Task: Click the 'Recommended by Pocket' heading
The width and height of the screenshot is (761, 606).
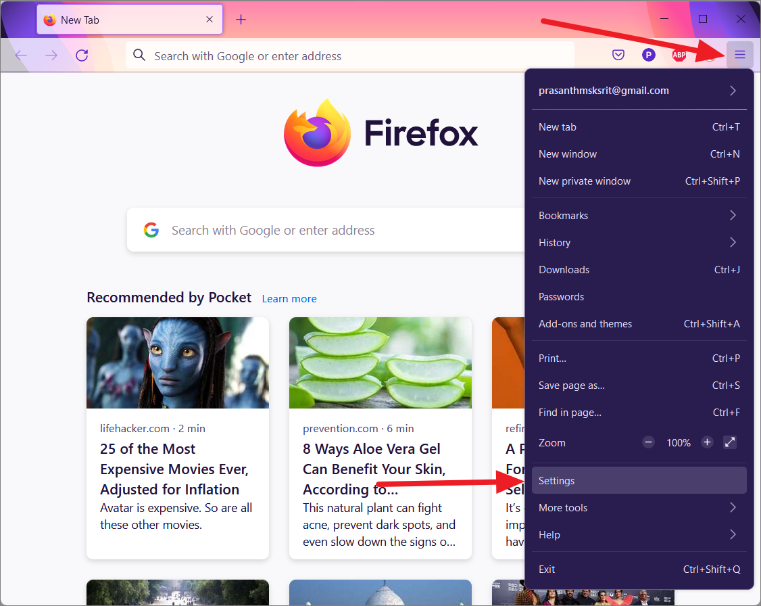Action: point(169,298)
